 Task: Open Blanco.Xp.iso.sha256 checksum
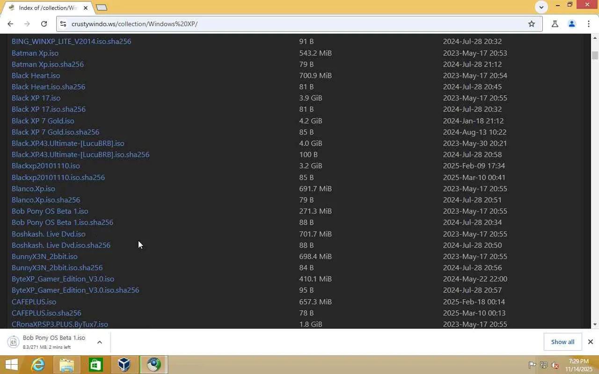pos(46,200)
